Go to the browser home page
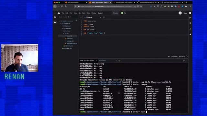The width and height of the screenshot is (207, 116). click(65, 6)
